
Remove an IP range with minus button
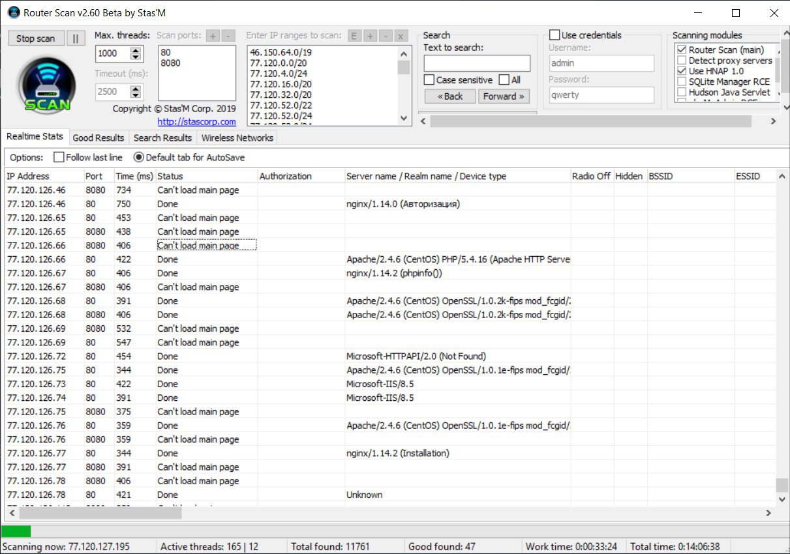click(x=386, y=36)
